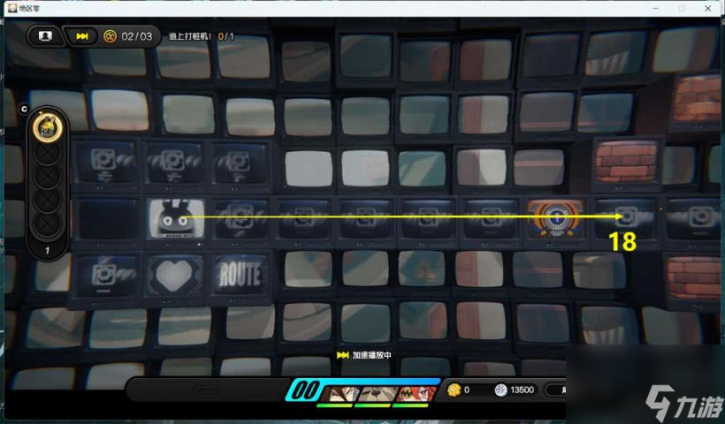Image resolution: width=725 pixels, height=424 pixels.
Task: Click the blue 00 counter in bottom bar
Action: point(306,390)
